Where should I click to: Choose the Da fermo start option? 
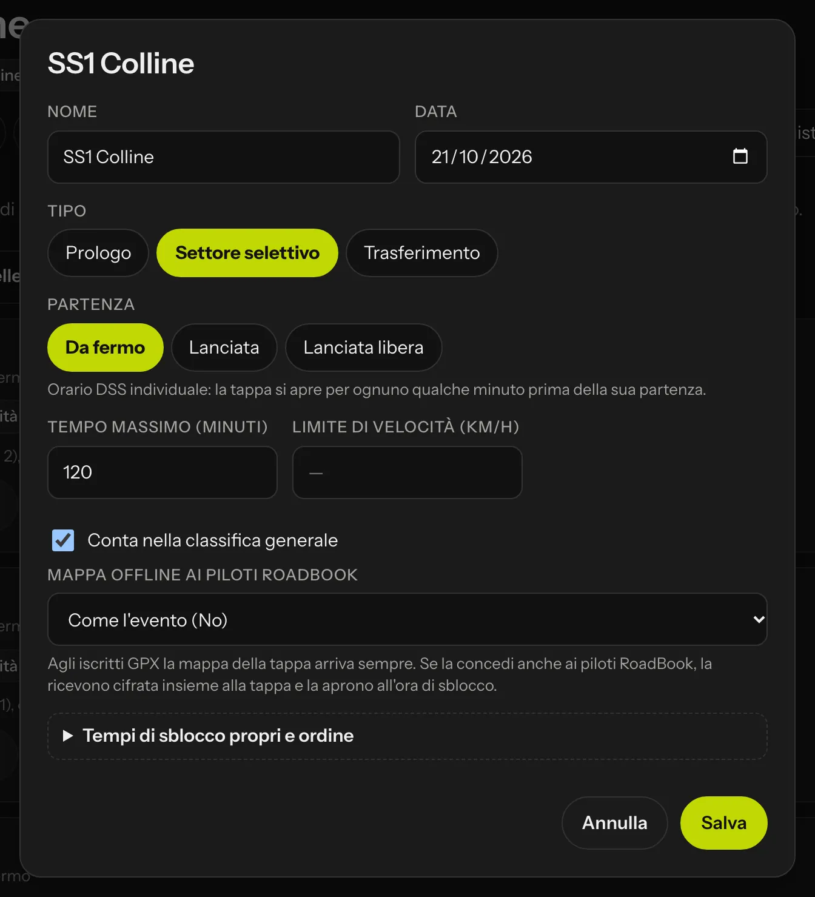tap(106, 348)
